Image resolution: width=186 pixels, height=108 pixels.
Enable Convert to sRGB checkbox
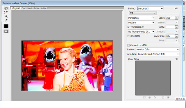click(128, 45)
